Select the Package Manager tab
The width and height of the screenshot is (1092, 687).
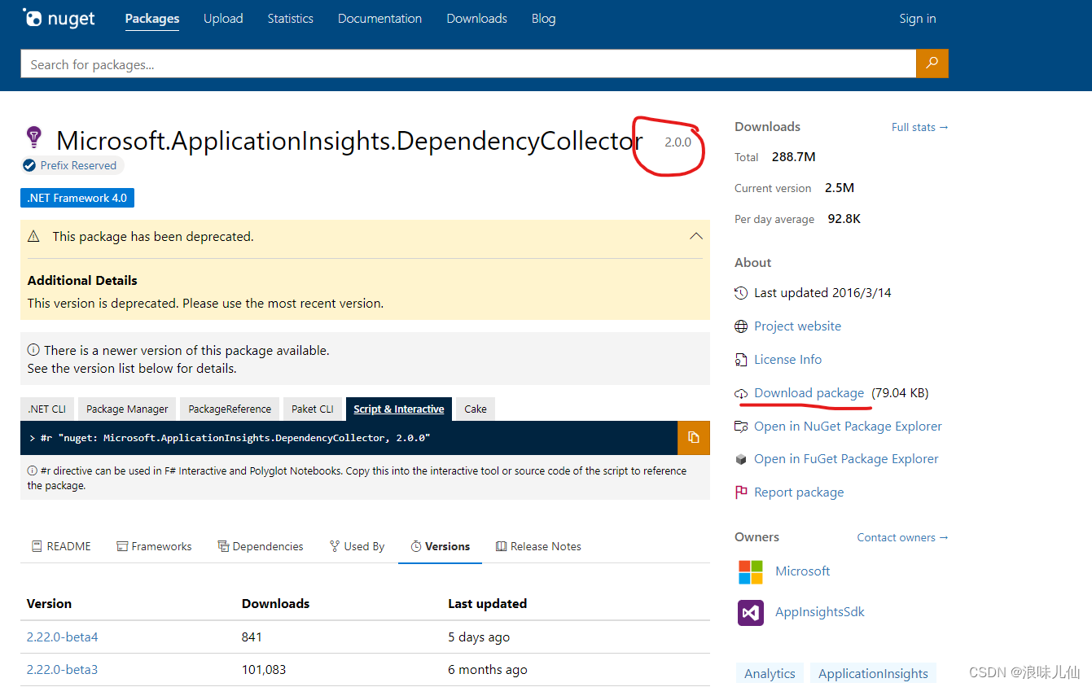click(127, 409)
